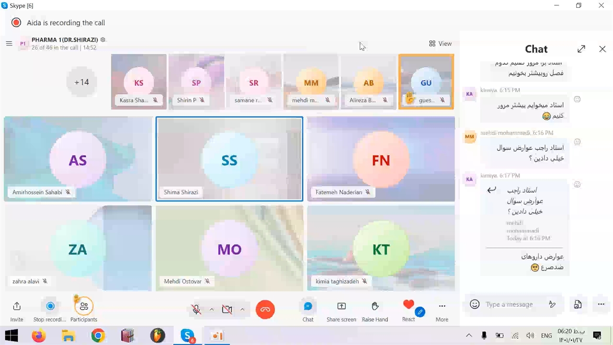
Task: Toggle the Chat button in call toolbar
Action: tap(308, 307)
